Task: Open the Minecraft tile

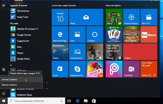Action: point(131,34)
